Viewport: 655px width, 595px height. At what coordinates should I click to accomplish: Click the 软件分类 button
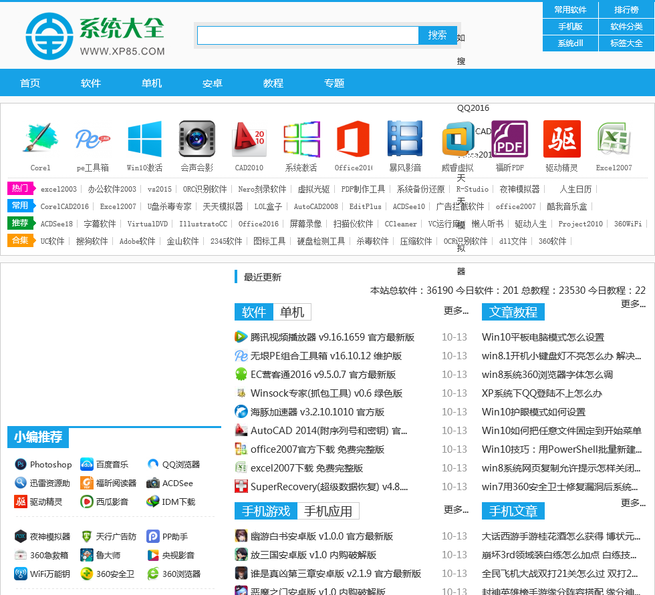tap(626, 26)
